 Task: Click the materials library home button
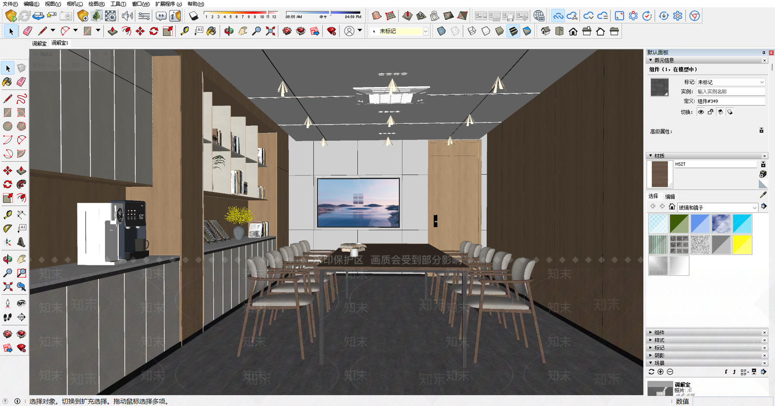[x=672, y=207]
